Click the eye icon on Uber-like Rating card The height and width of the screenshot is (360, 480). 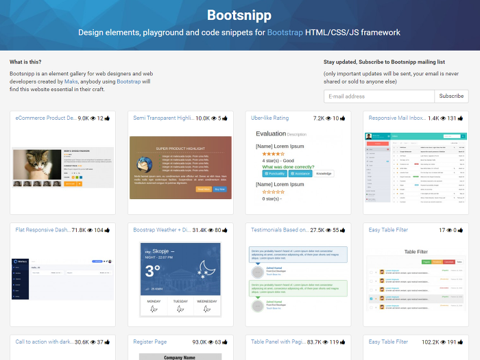click(328, 118)
